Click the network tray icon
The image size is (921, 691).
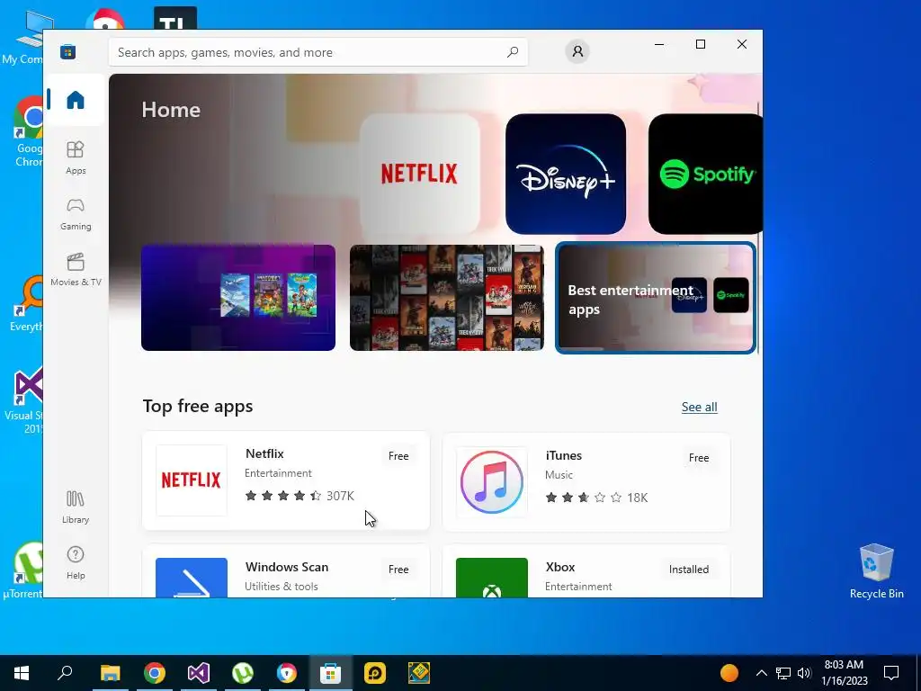coord(783,673)
